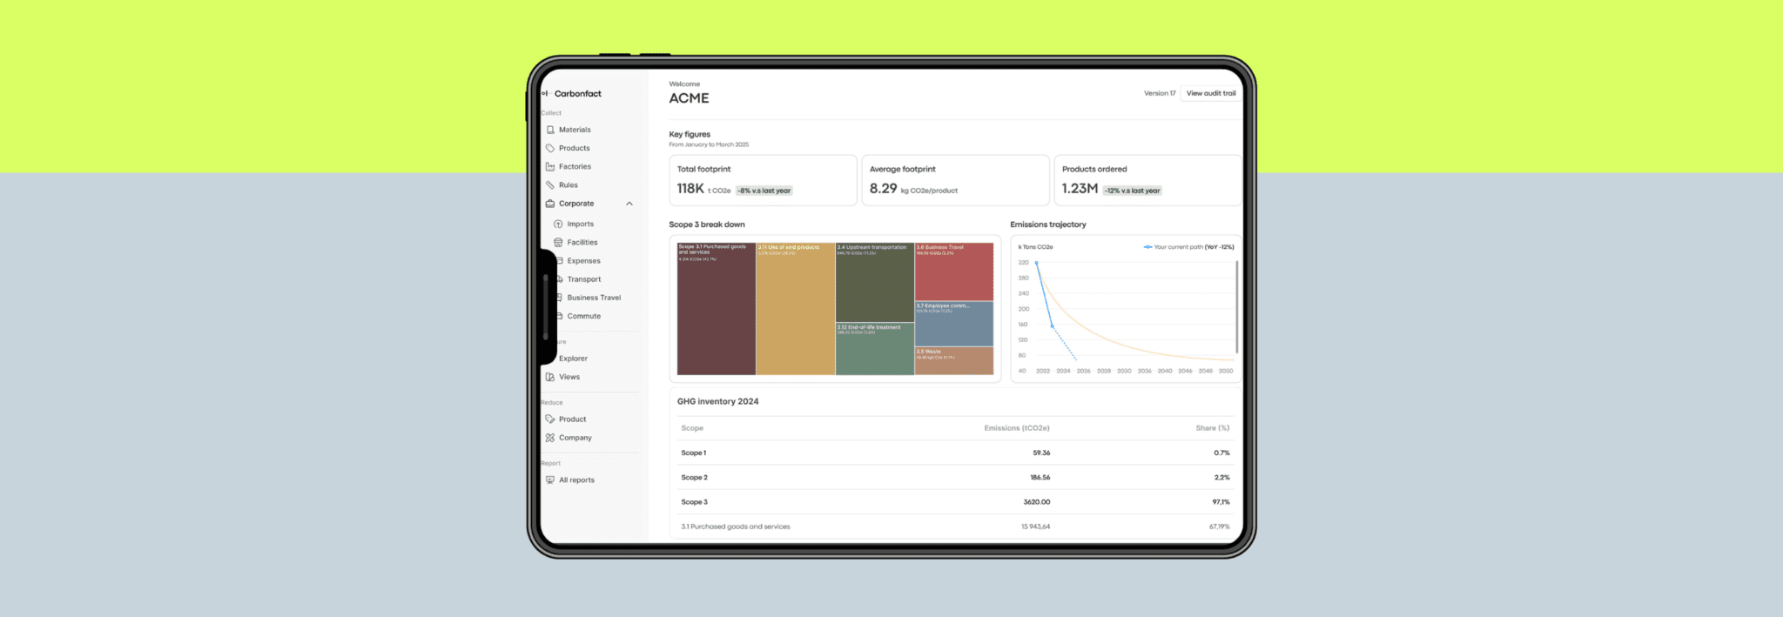Click the Products tag icon
The height and width of the screenshot is (617, 1783).
[x=550, y=148]
